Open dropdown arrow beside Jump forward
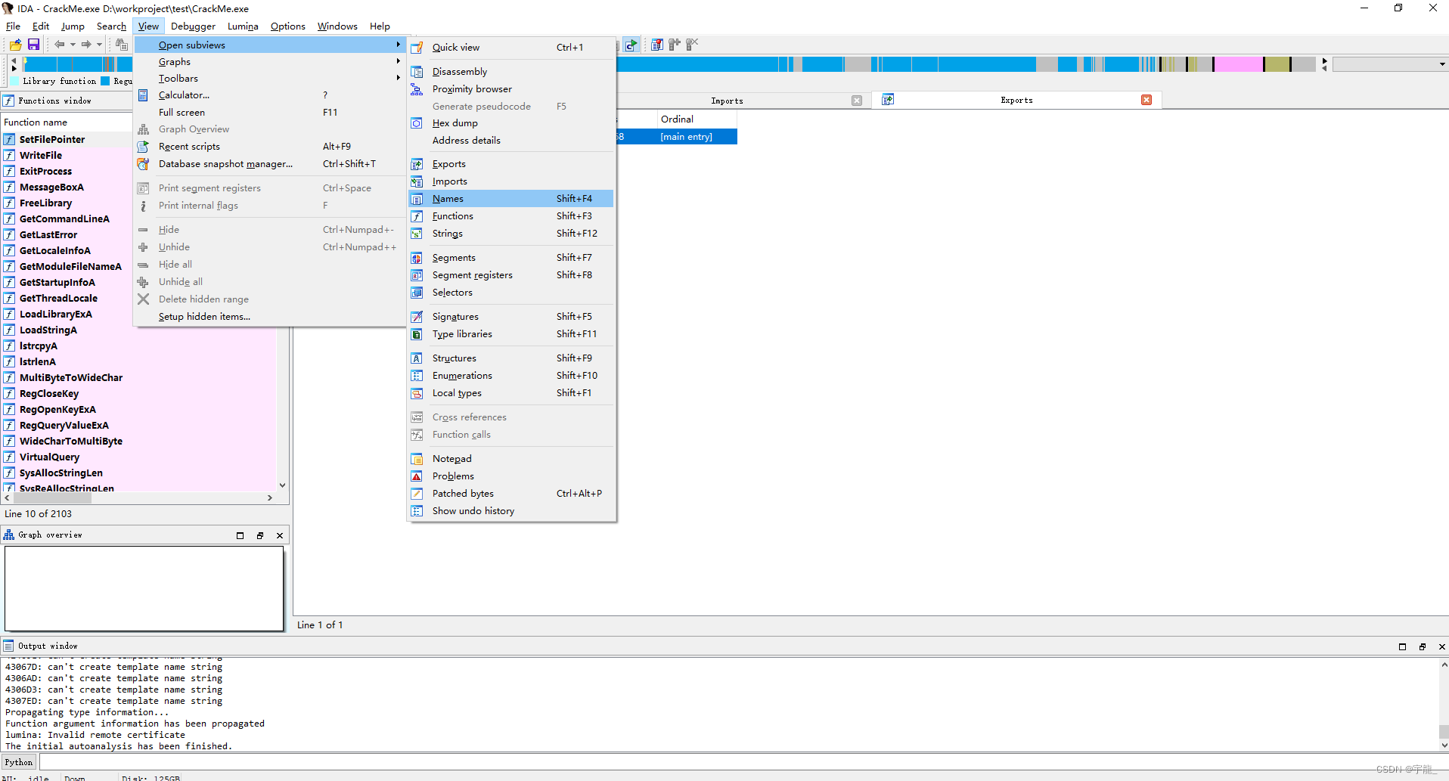 click(x=99, y=45)
